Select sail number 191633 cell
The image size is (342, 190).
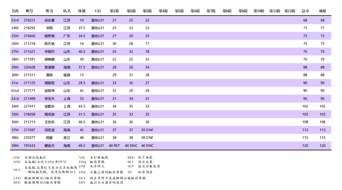[29, 146]
